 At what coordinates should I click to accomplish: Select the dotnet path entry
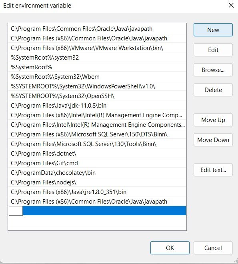click(97, 154)
